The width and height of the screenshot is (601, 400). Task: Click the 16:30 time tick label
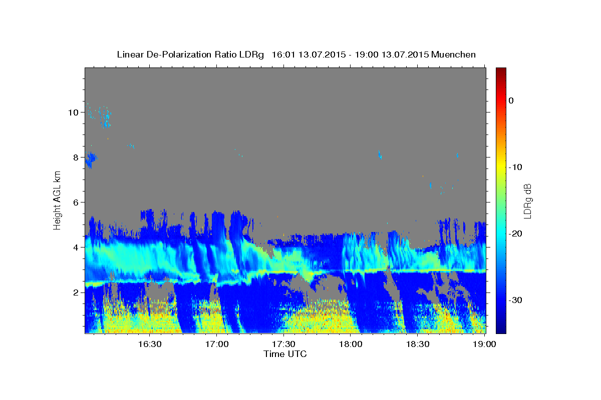point(149,344)
